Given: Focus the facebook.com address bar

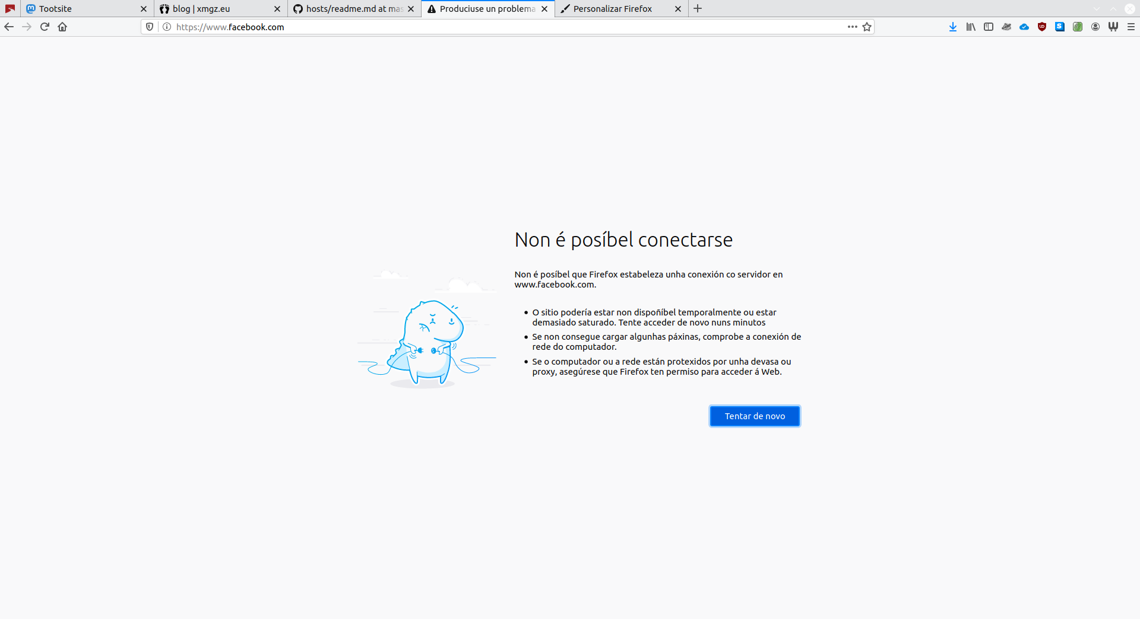Looking at the screenshot, I should click(508, 27).
